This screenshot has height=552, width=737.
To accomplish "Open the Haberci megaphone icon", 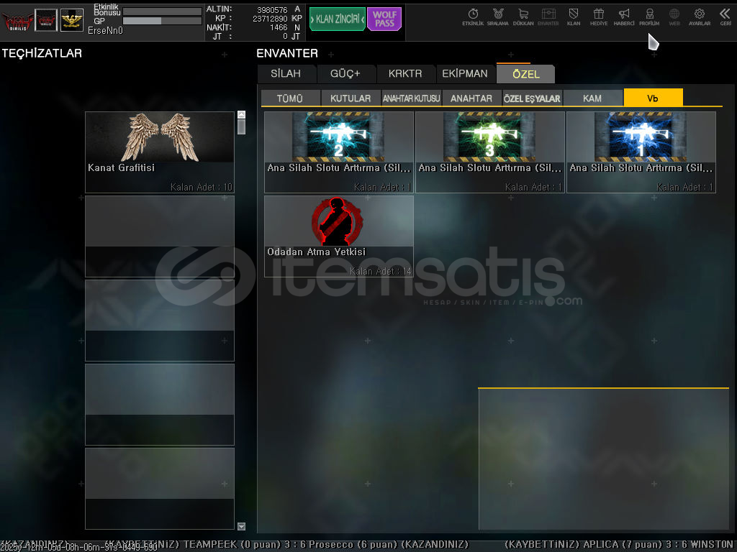I will [x=624, y=17].
